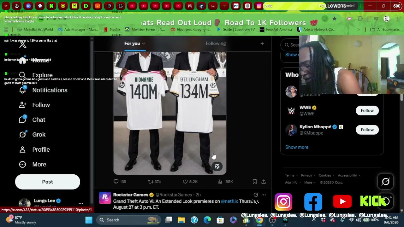Click the Windows taskbar Search box
Screen dimensions: 404x227
129,220
